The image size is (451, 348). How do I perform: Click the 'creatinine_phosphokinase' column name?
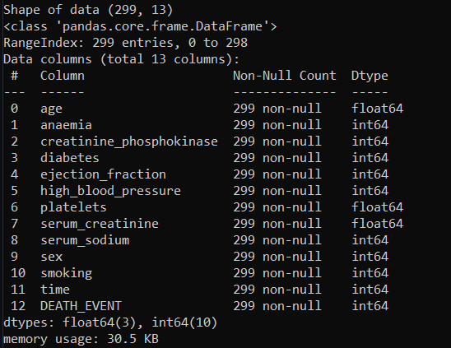click(129, 142)
